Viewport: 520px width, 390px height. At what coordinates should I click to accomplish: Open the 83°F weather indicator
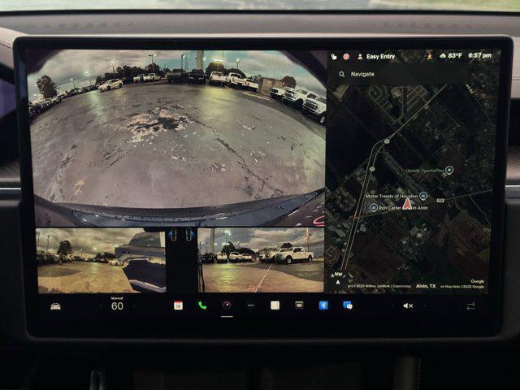pyautogui.click(x=453, y=56)
